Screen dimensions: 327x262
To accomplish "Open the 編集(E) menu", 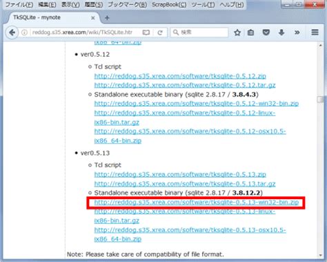I will click(x=47, y=5).
